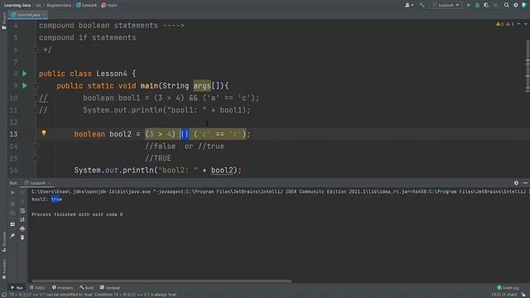Click the line number 13 in the gutter
Screen dimensions: 530x298
[13, 134]
